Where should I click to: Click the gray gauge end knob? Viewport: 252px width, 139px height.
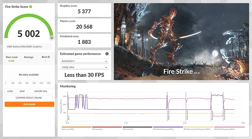(52, 38)
